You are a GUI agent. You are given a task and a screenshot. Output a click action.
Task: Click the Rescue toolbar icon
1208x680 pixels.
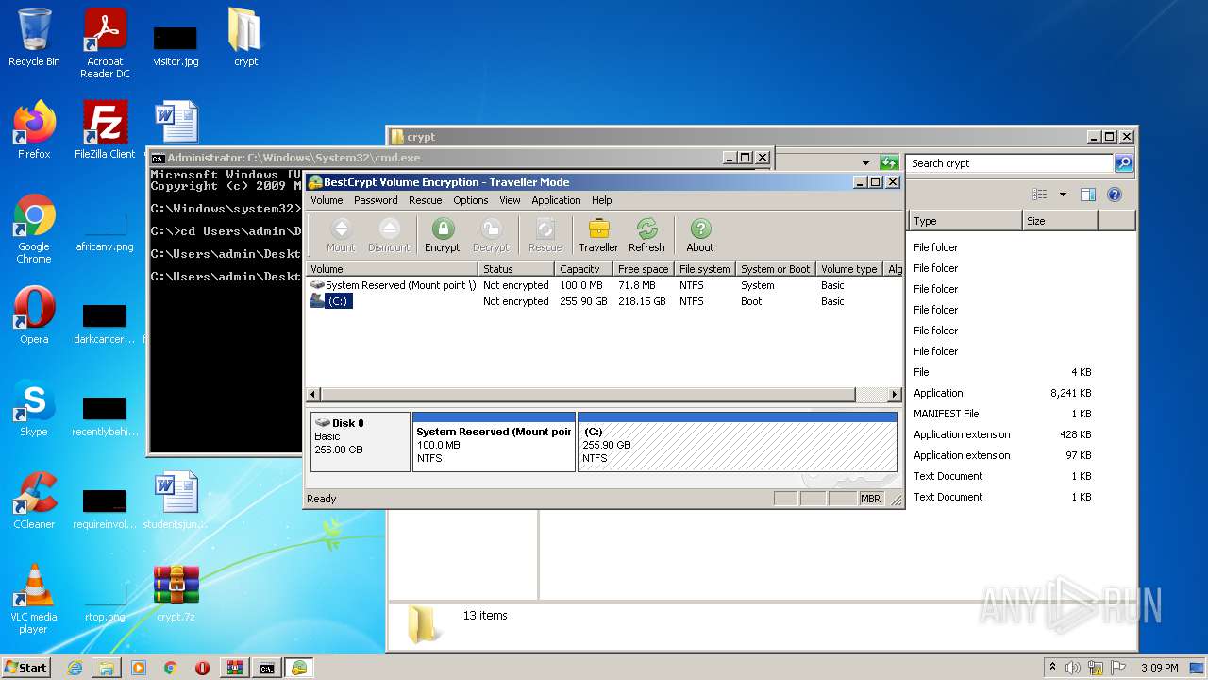(545, 235)
